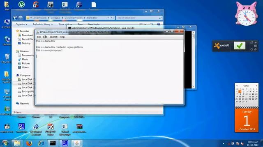Click the Explorer preview pane icon
The image size is (263, 147).
point(152,24)
